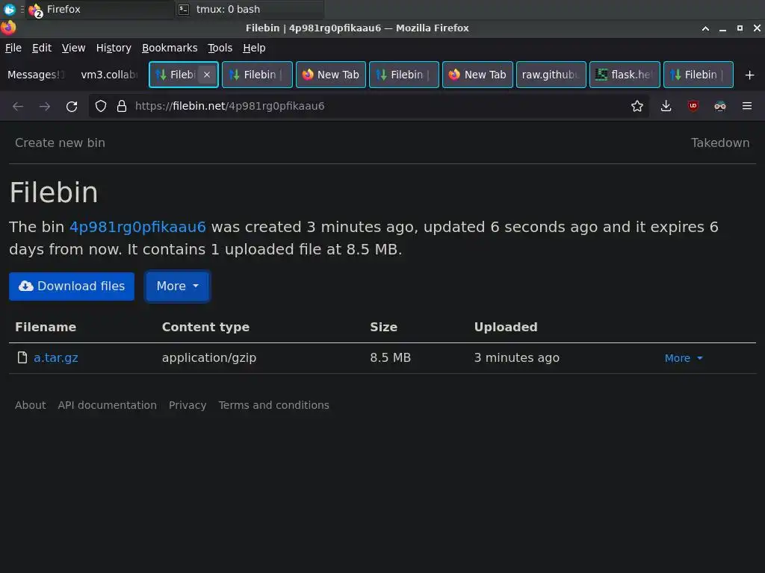Click the Takedown link
Image resolution: width=765 pixels, height=573 pixels.
click(719, 143)
